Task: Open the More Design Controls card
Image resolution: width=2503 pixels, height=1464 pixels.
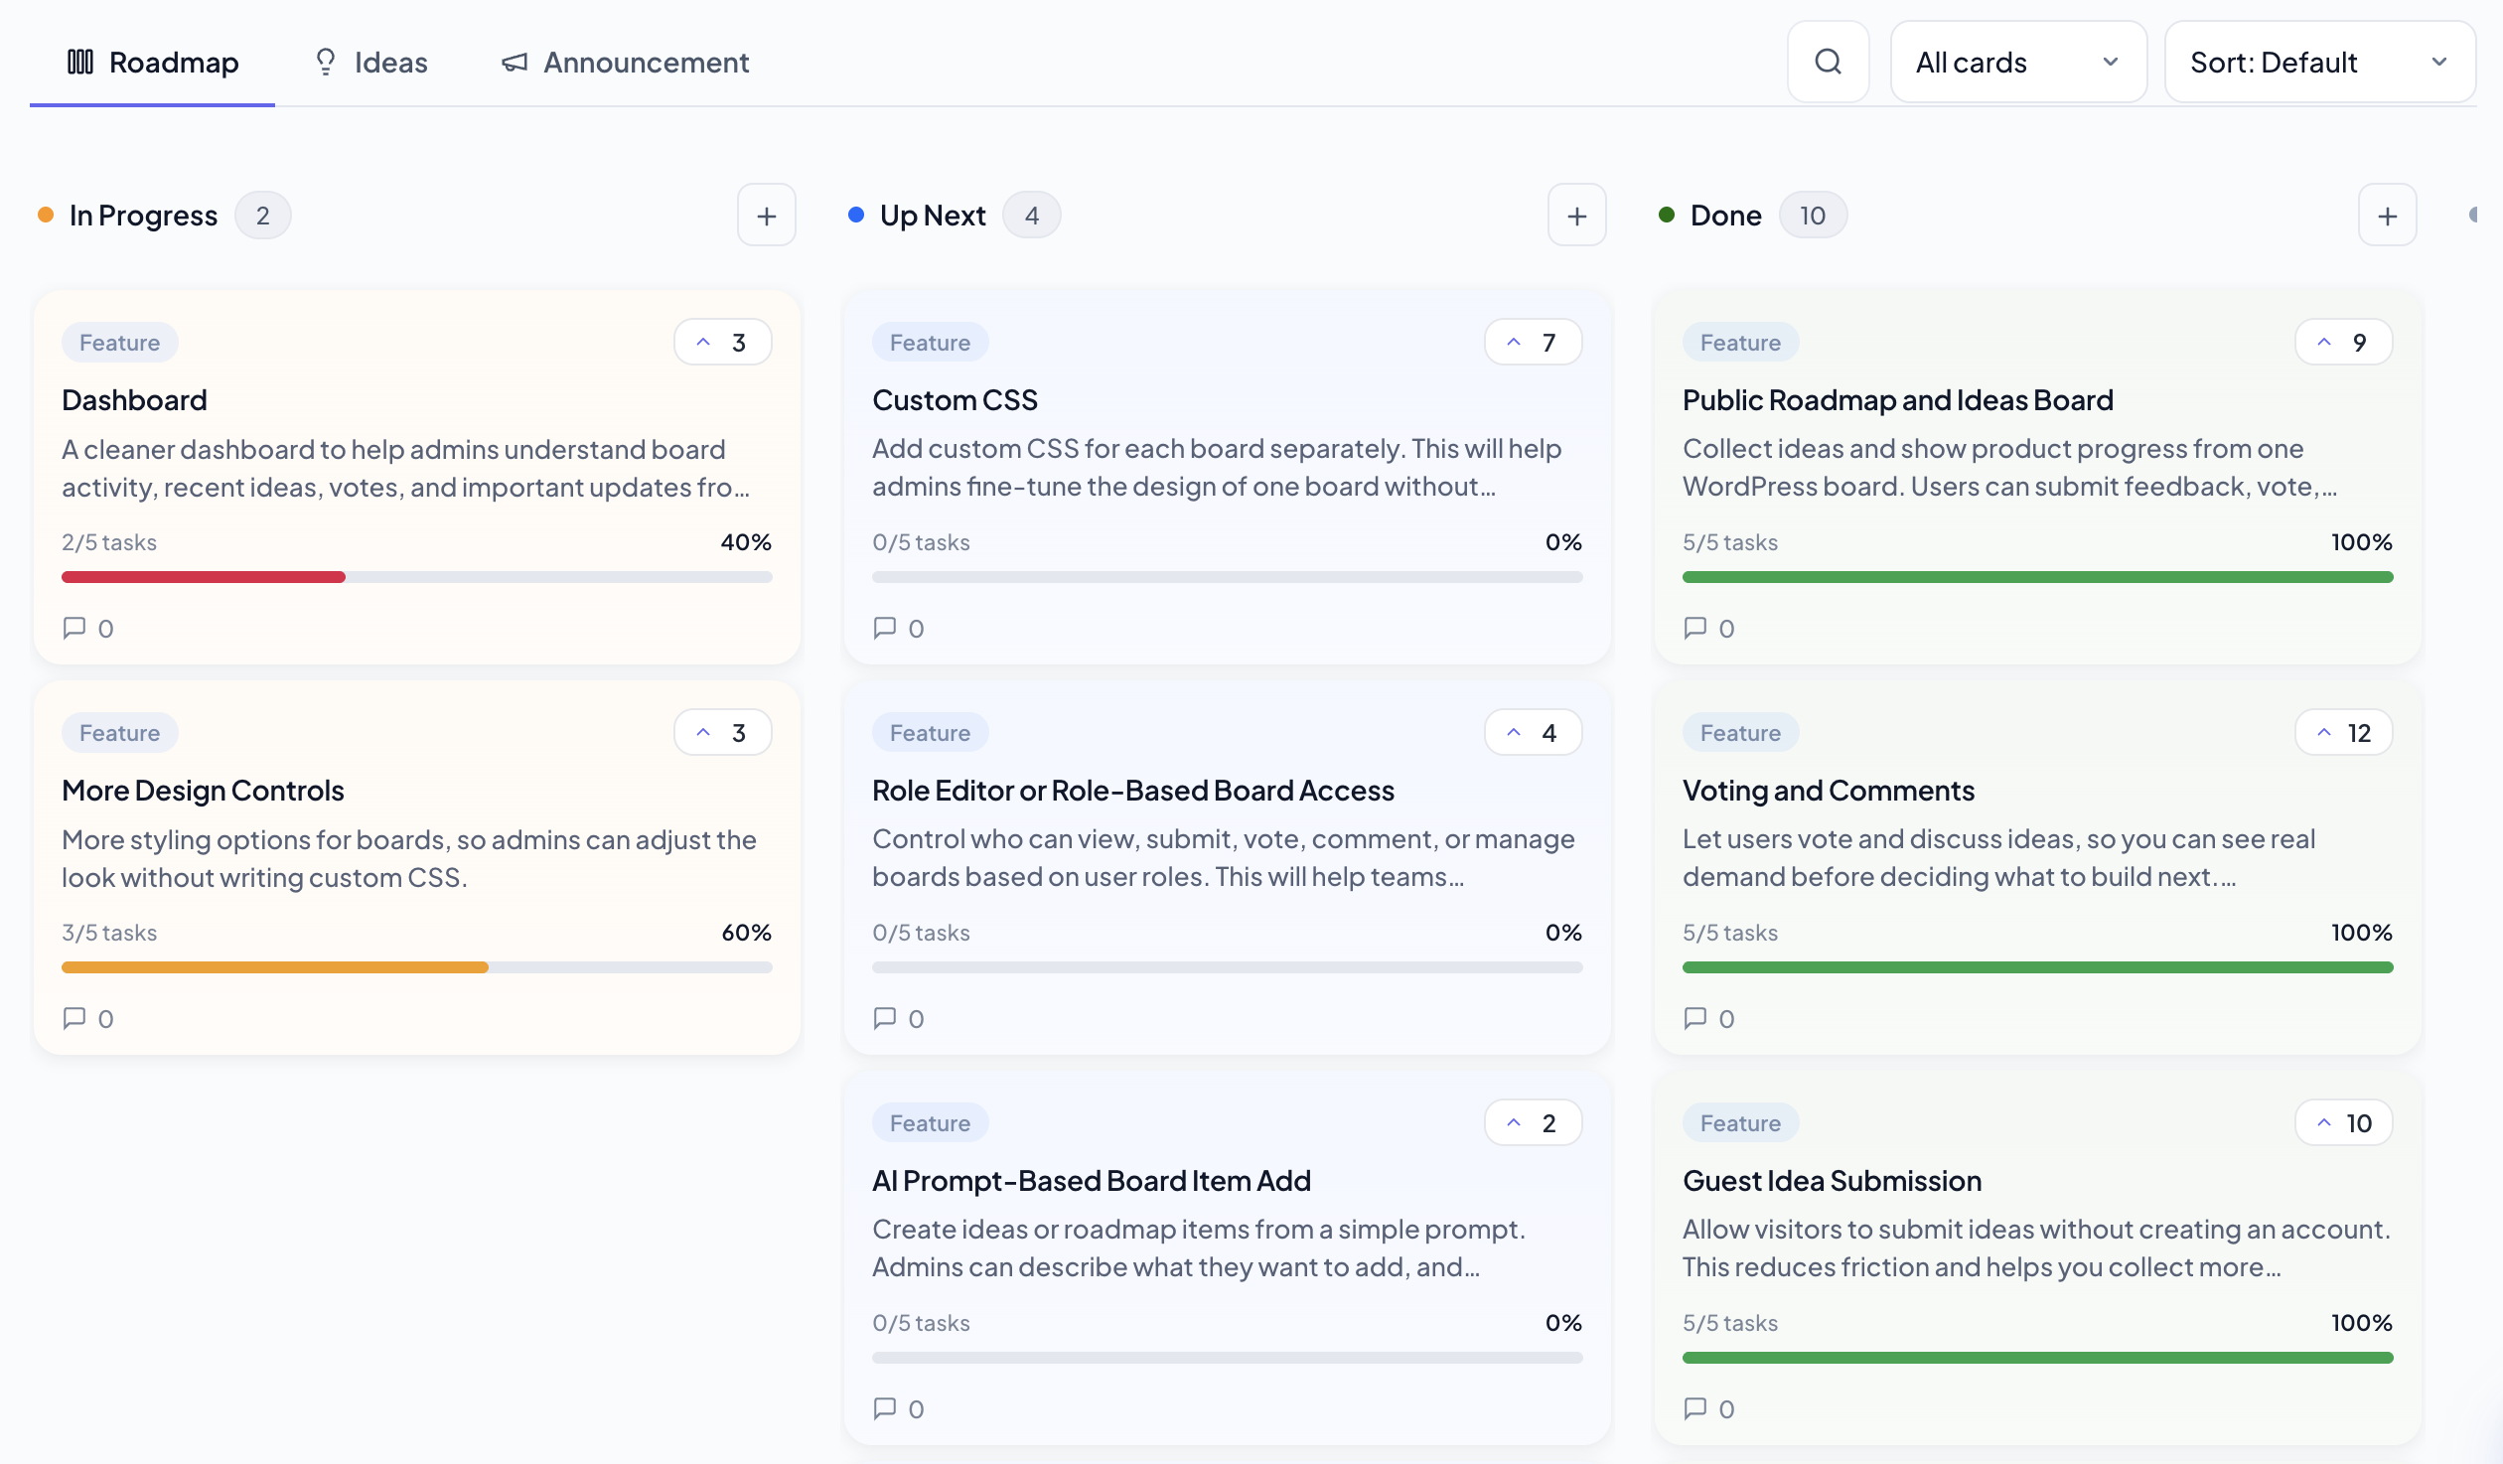Action: [x=203, y=791]
